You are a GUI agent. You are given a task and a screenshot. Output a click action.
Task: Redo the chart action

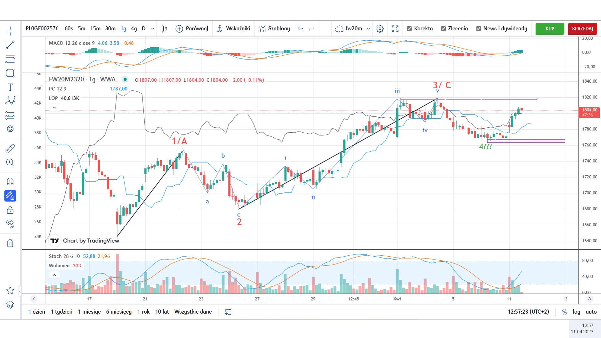click(x=312, y=29)
